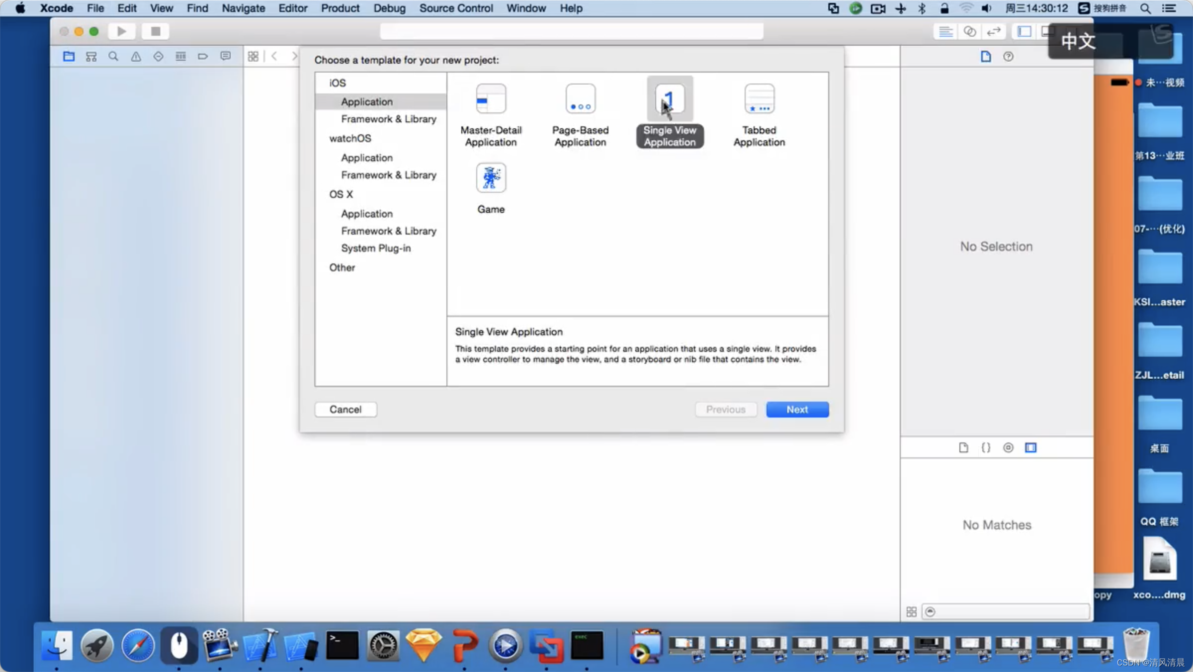Select the Other template category
This screenshot has height=672, width=1193.
pos(342,267)
